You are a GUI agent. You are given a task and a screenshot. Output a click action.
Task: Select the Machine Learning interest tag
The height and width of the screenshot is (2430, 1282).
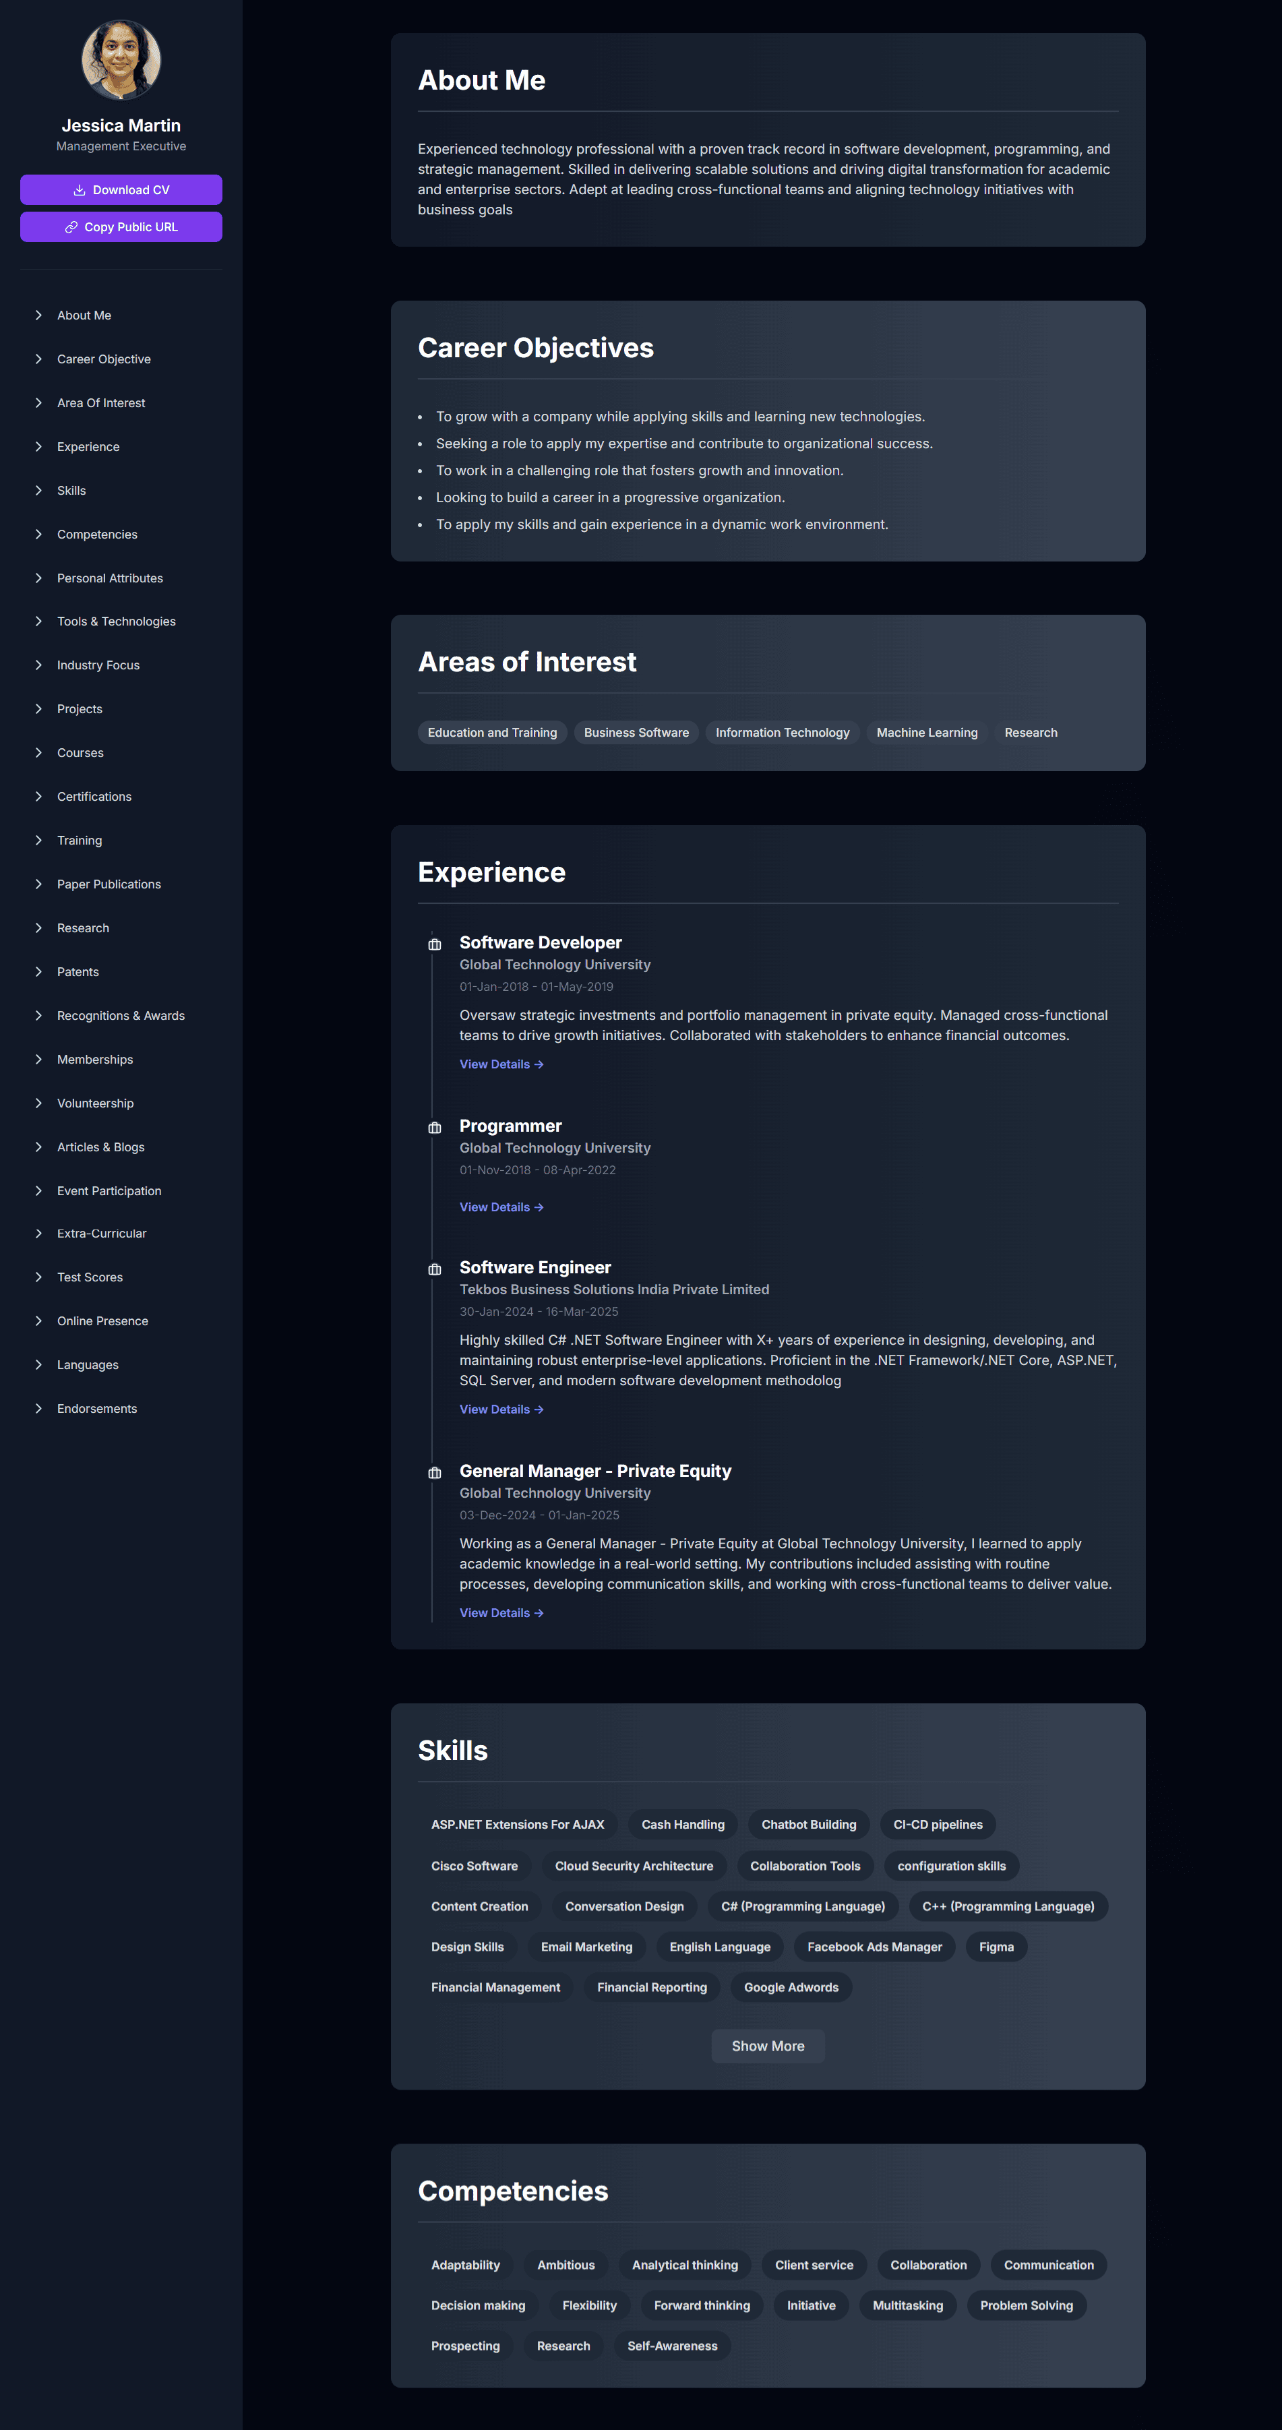click(x=926, y=732)
